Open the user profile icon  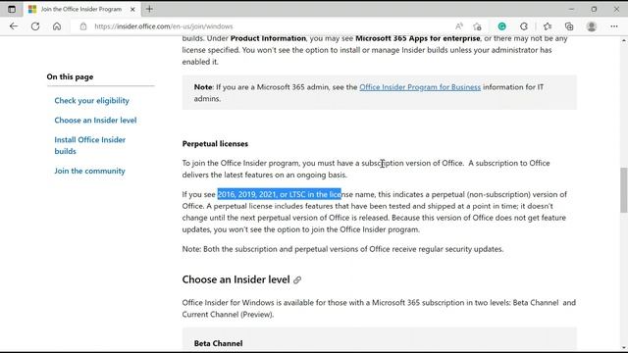pyautogui.click(x=592, y=26)
